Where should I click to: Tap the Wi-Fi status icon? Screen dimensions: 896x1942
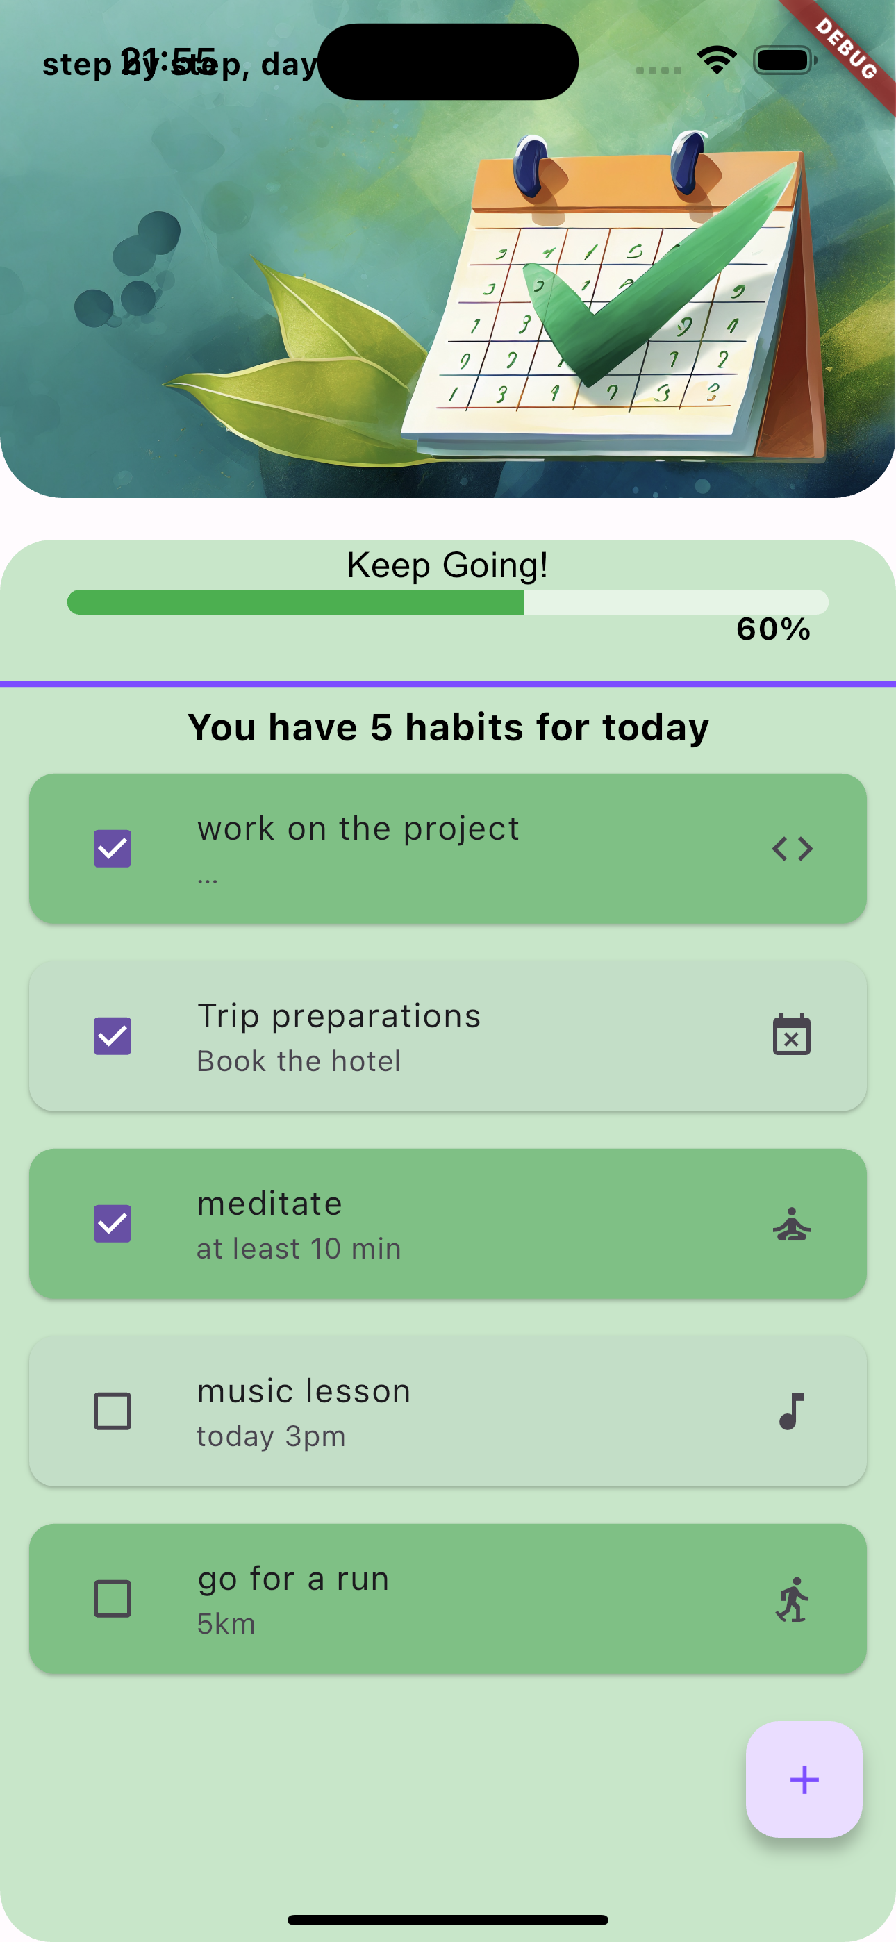pyautogui.click(x=717, y=60)
